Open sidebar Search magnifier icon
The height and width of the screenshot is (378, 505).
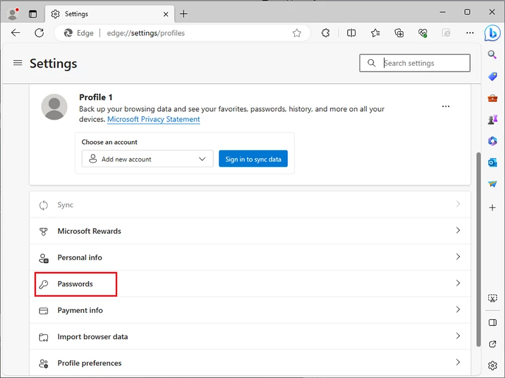pyautogui.click(x=492, y=54)
